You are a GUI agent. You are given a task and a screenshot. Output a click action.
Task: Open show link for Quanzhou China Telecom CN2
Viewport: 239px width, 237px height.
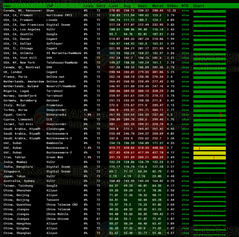point(185,205)
